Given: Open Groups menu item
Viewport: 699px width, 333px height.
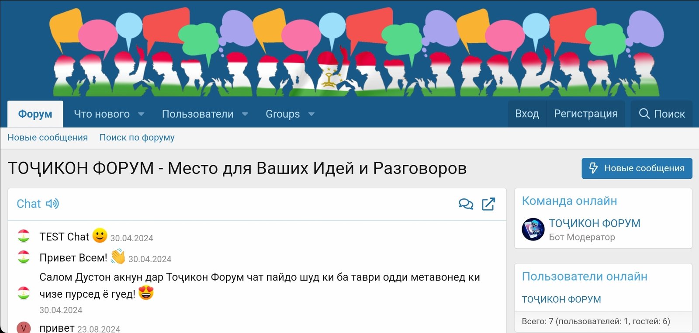Looking at the screenshot, I should click(283, 114).
